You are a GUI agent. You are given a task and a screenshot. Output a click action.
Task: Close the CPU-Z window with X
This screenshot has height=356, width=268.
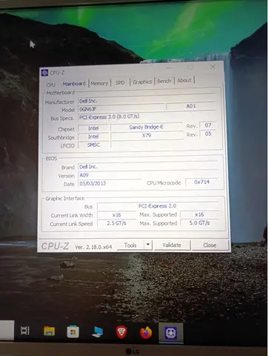tap(212, 67)
